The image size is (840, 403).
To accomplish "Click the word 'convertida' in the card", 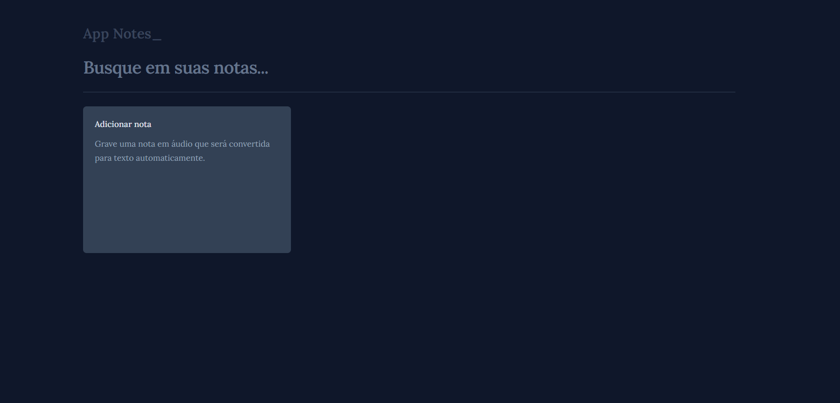I will pos(249,144).
